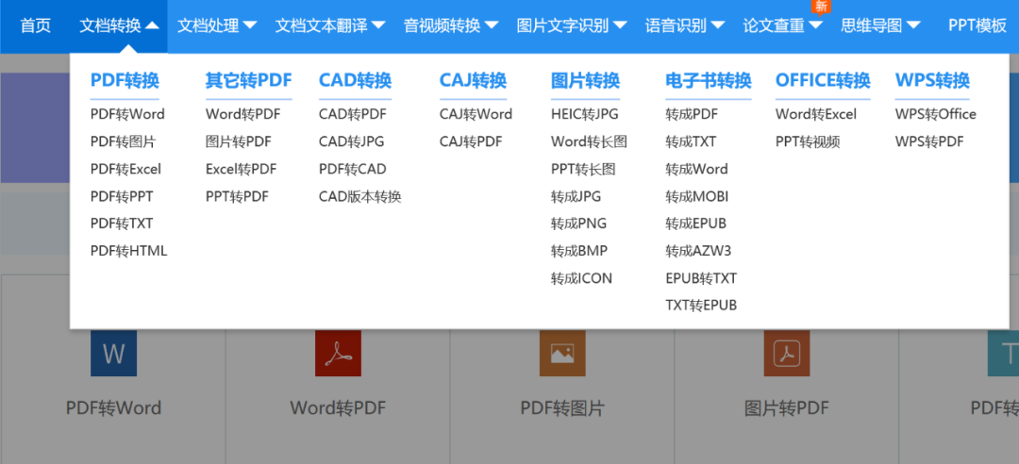Select the 图片转换 column heading
The width and height of the screenshot is (1019, 464).
(x=586, y=81)
